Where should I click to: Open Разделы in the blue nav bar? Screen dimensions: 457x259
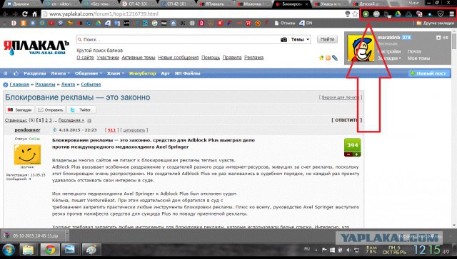[35, 73]
